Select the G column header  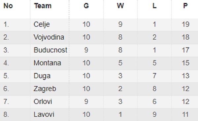pyautogui.click(x=86, y=6)
